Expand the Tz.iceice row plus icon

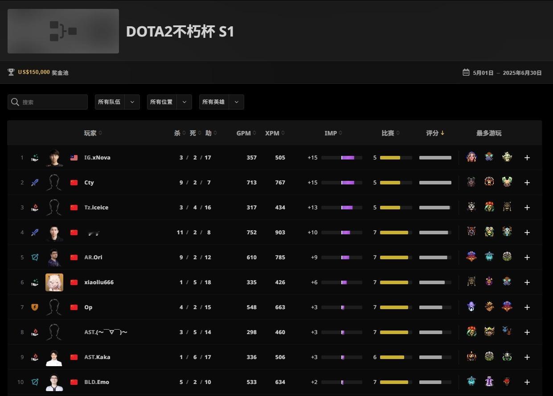click(x=527, y=208)
